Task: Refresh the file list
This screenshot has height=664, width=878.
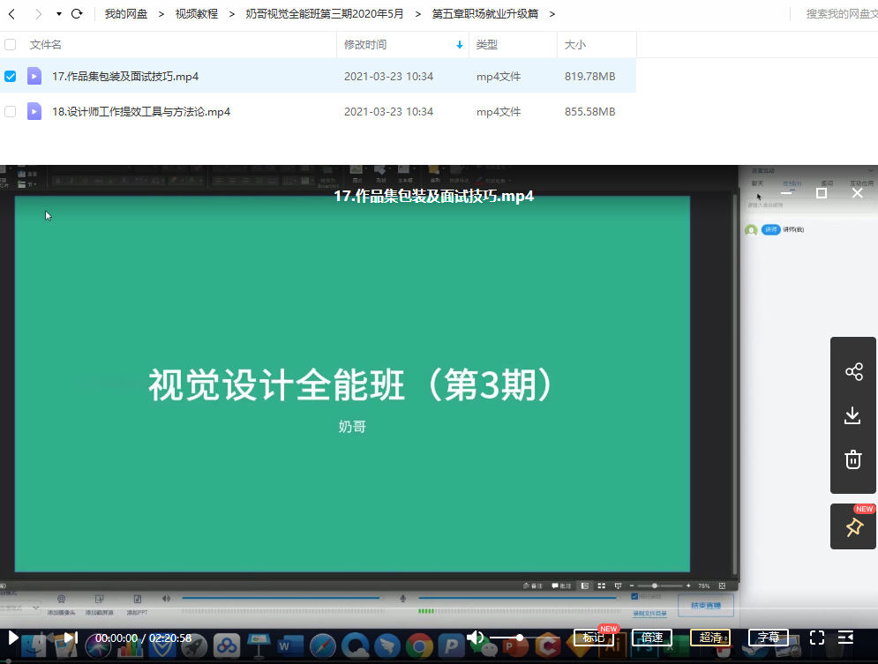Action: (77, 14)
